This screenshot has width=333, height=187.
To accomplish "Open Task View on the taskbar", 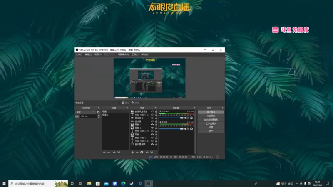I will (x=80, y=183).
